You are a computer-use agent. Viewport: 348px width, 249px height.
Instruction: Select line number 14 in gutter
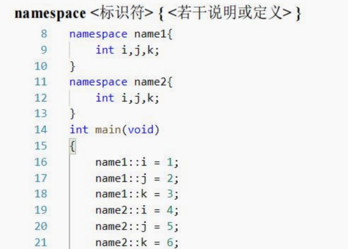pos(41,130)
